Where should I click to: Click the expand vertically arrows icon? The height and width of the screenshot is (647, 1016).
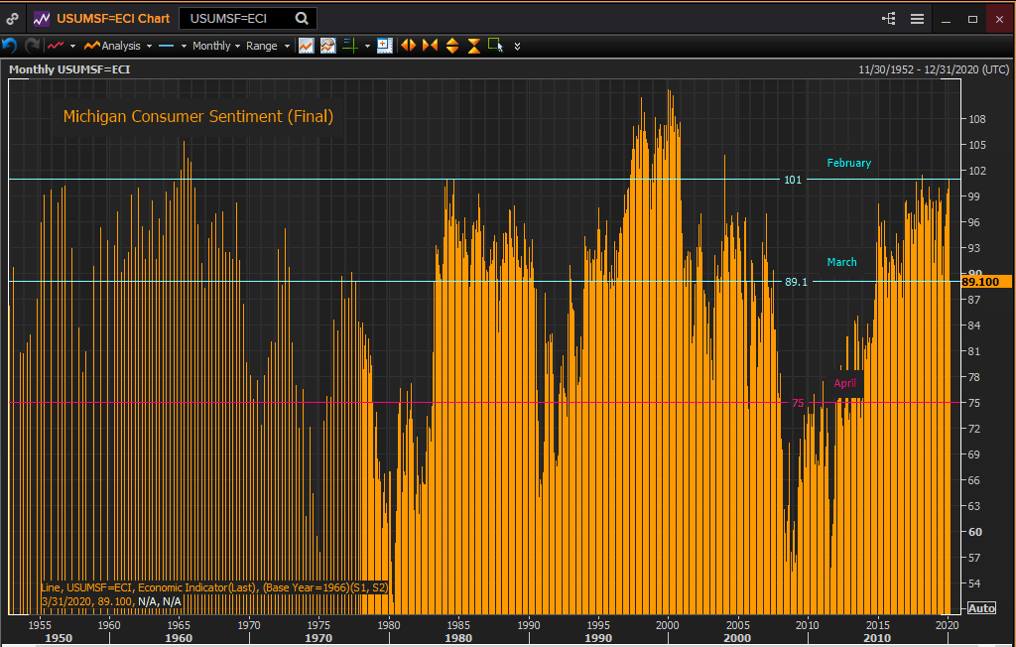coord(452,46)
